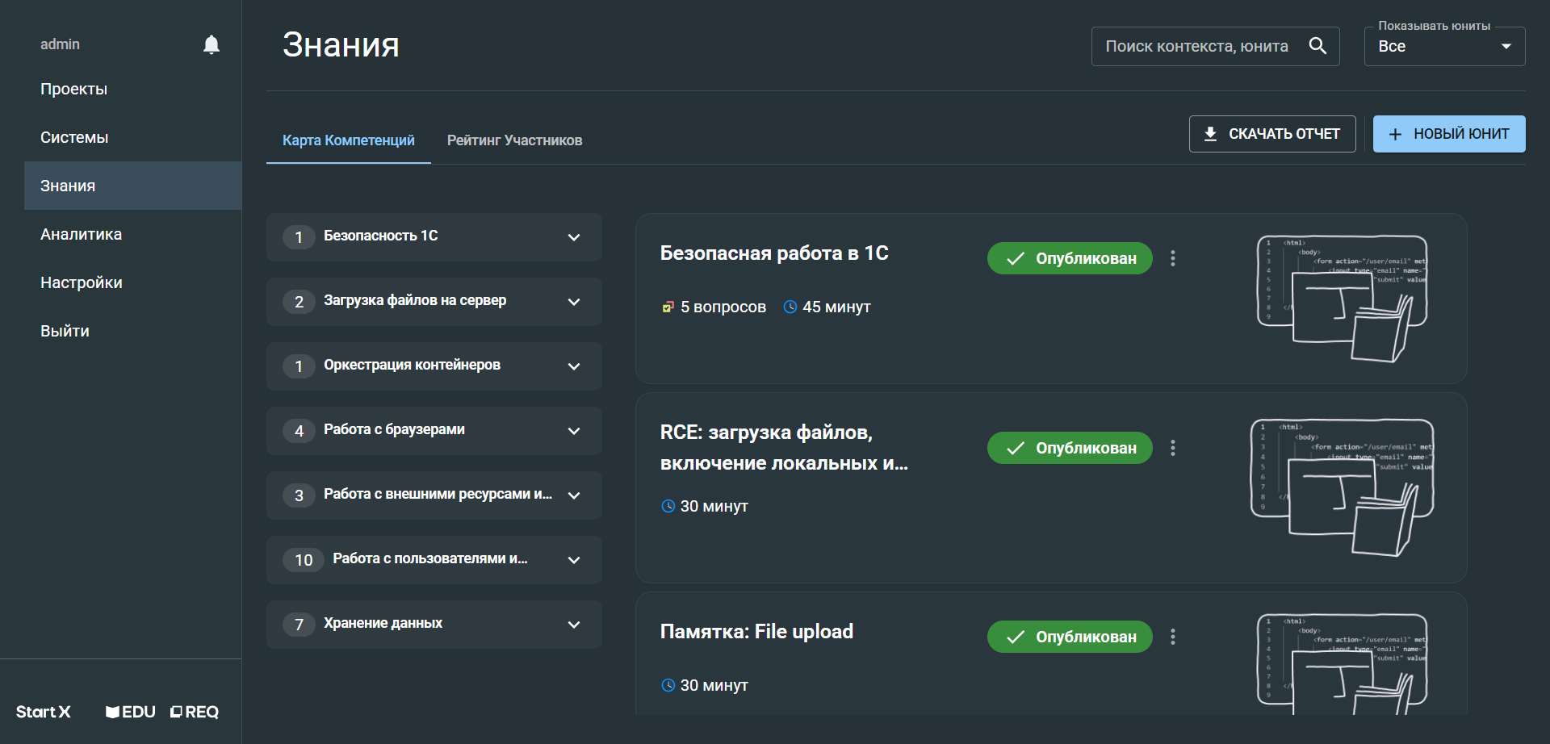This screenshot has height=744, width=1550.
Task: Click the notification bell icon
Action: 212,44
